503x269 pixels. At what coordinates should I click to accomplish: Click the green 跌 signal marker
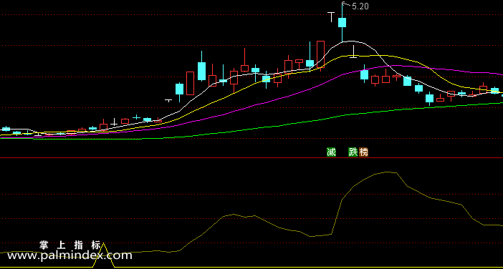[x=353, y=152]
